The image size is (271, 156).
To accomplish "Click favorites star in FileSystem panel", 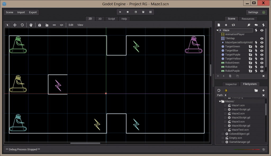I will click(x=226, y=90).
